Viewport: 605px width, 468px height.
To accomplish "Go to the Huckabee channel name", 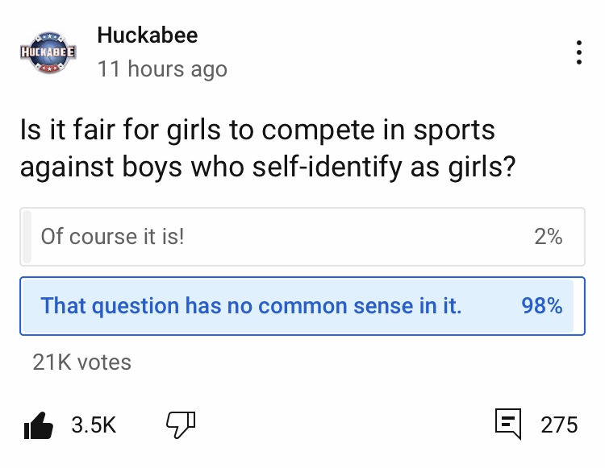I will coord(147,35).
